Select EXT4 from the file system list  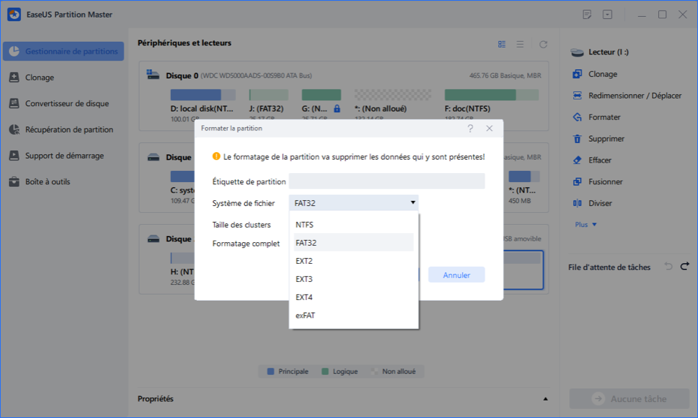pyautogui.click(x=353, y=297)
